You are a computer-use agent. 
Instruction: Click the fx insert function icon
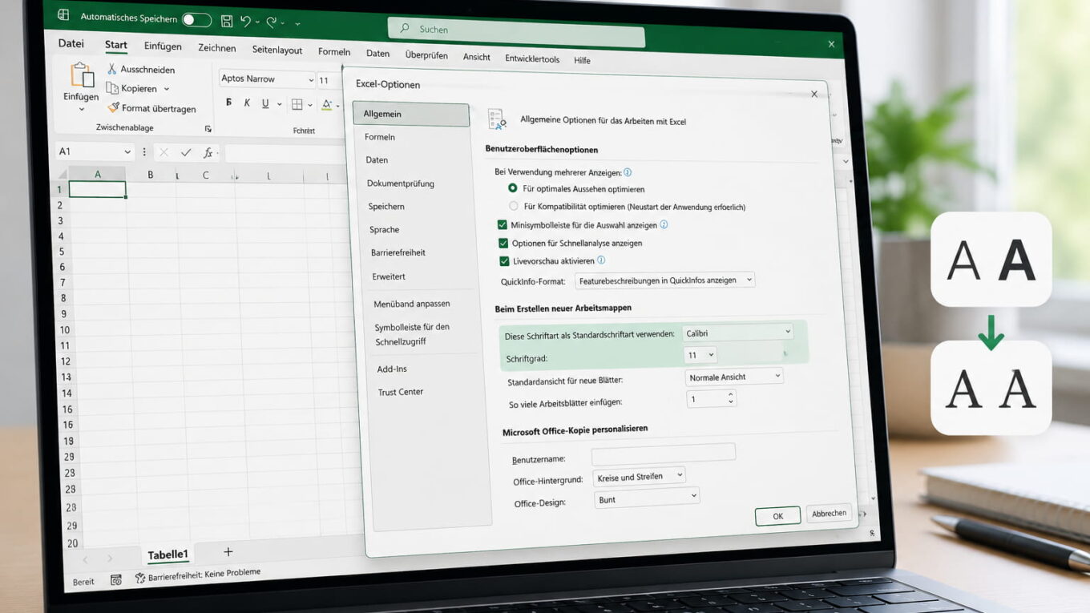click(x=208, y=152)
